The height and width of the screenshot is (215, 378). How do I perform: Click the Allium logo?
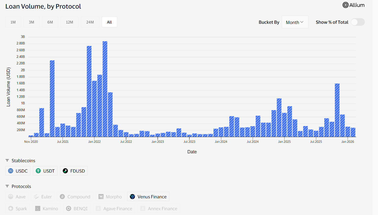tap(353, 5)
